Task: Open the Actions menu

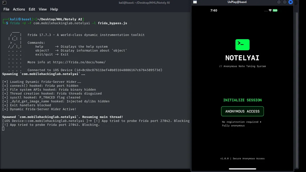Action: pyautogui.click(x=19, y=9)
